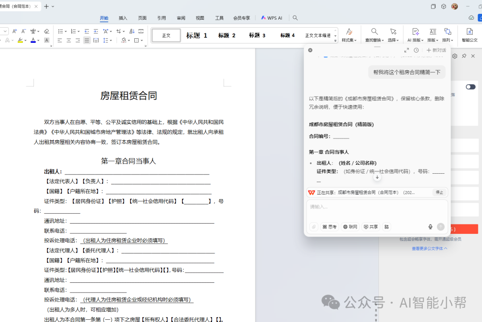
Task: Click the cube icon in title bar
Action: [444, 6]
